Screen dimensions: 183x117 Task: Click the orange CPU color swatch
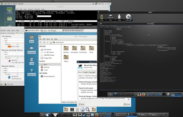9,47
